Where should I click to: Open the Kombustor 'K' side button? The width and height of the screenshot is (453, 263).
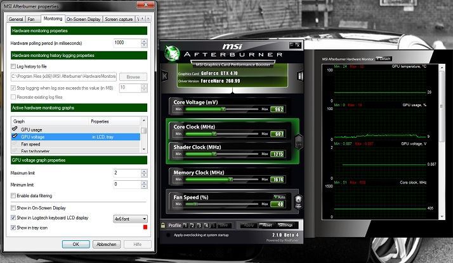164,76
